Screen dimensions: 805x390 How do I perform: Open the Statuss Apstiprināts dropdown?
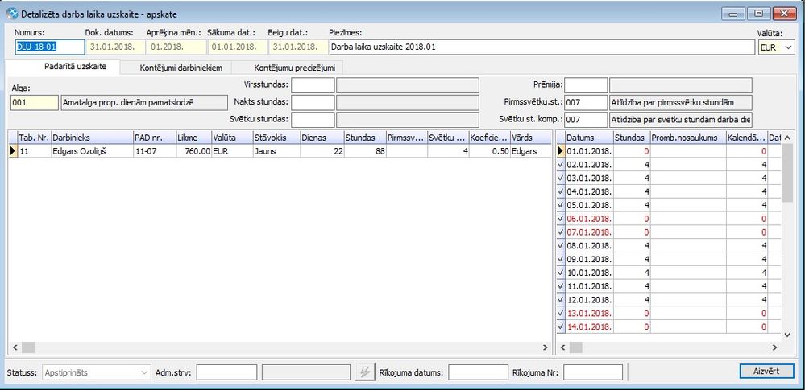[x=97, y=372]
